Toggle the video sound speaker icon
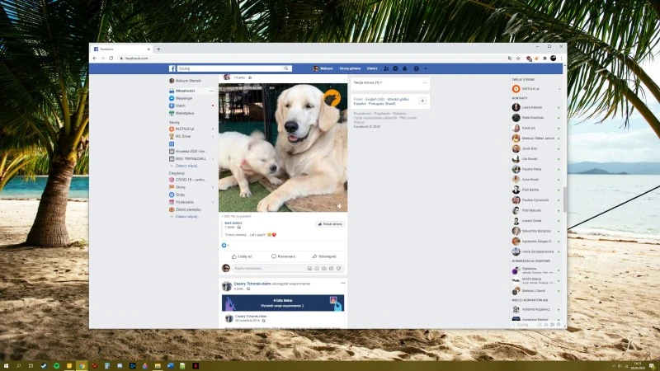Viewport: 660px width, 371px height. [x=339, y=206]
